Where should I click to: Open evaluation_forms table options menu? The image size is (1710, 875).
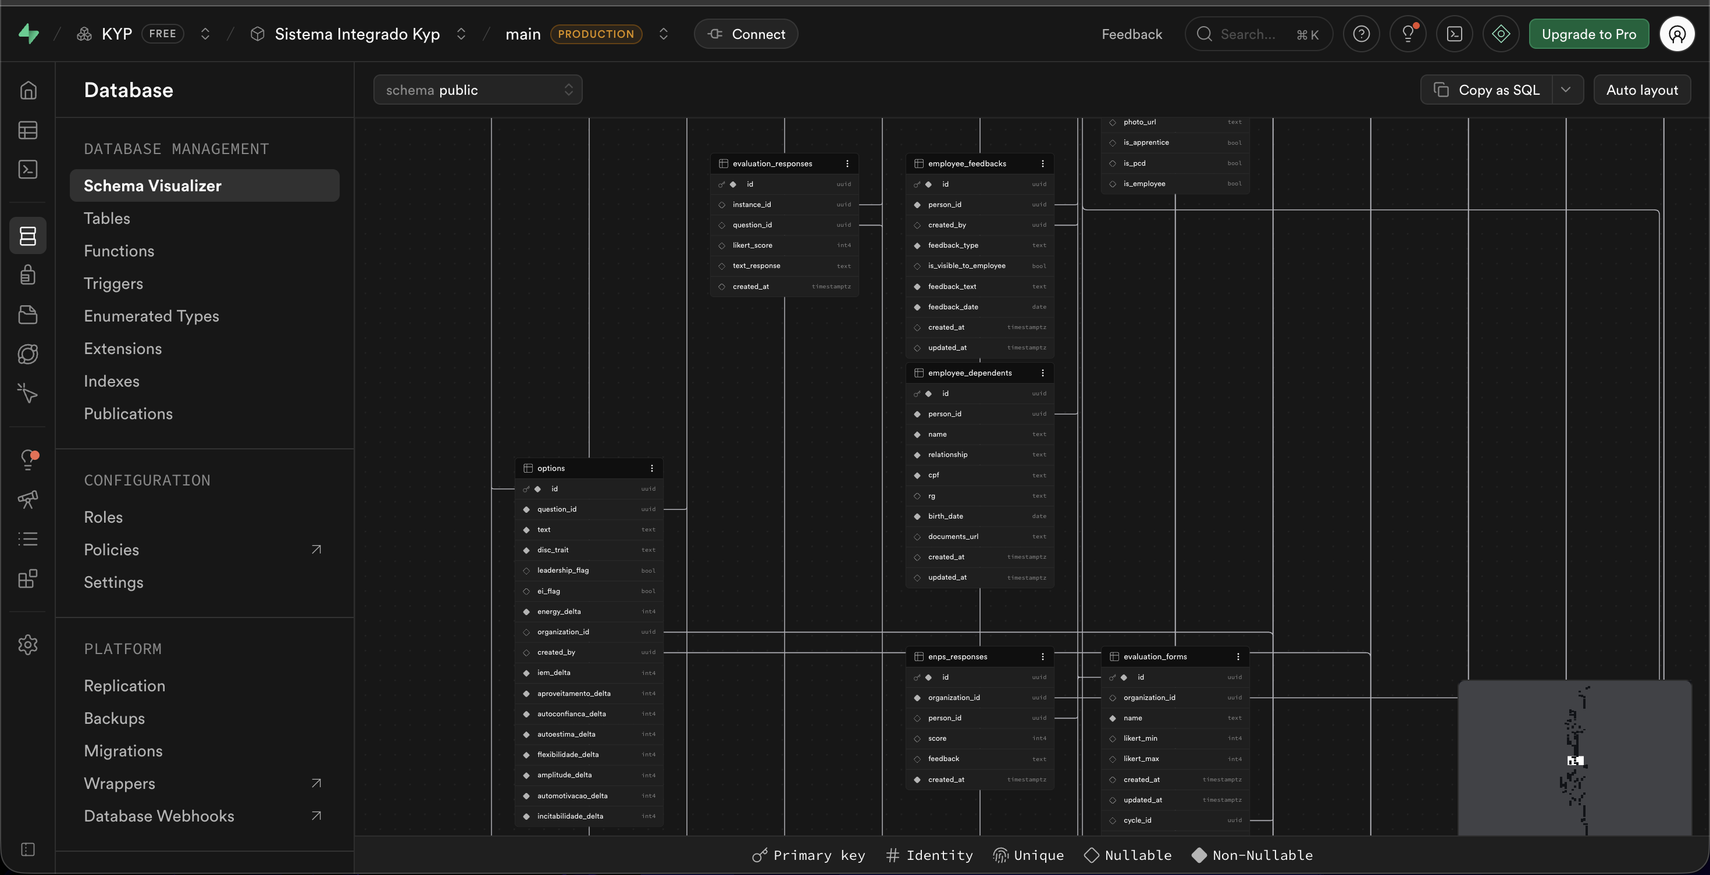[1238, 656]
